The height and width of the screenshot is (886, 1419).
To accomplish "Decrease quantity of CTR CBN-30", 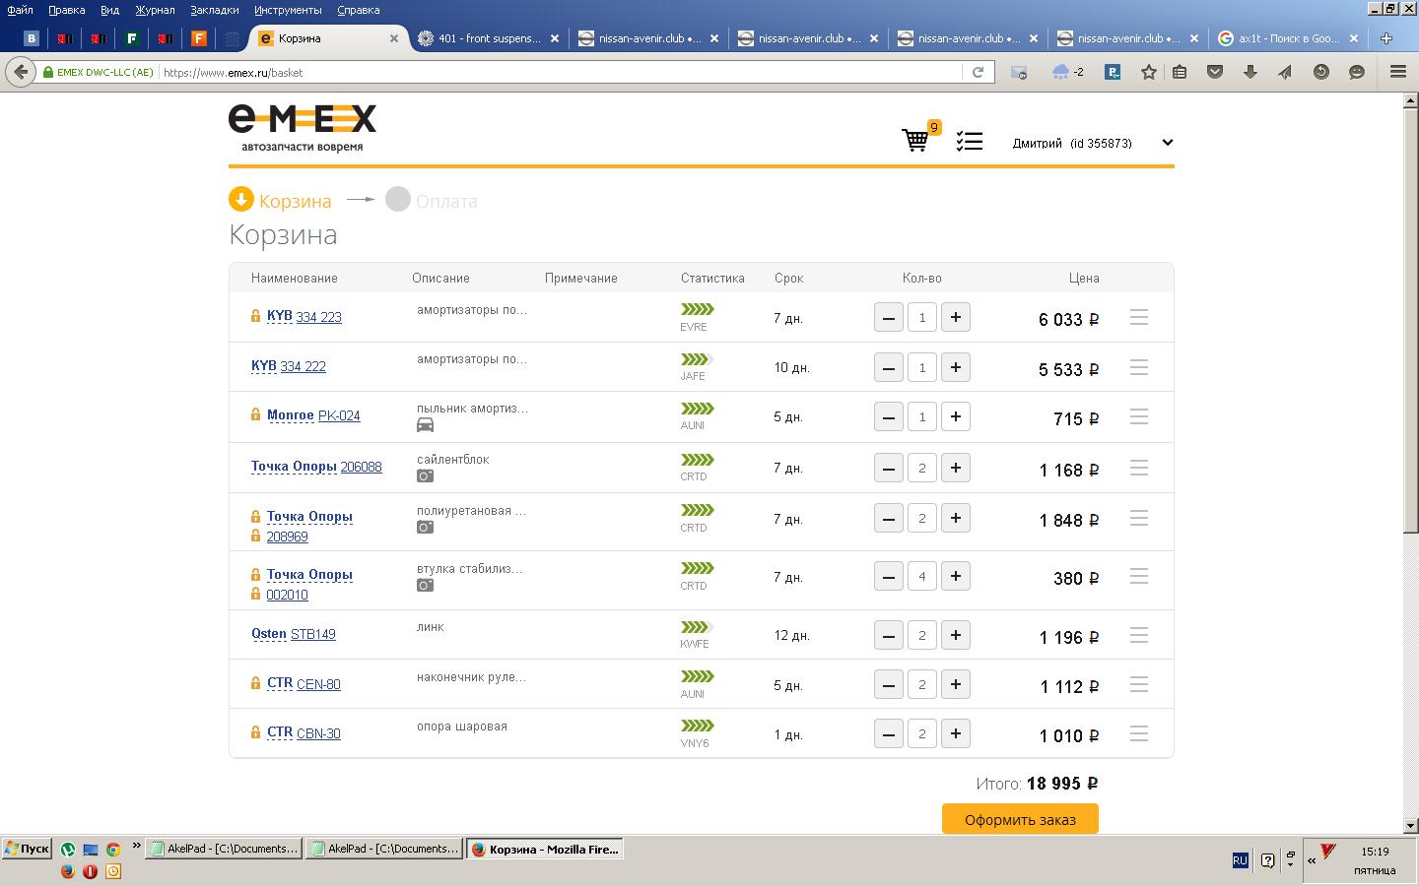I will tap(889, 733).
